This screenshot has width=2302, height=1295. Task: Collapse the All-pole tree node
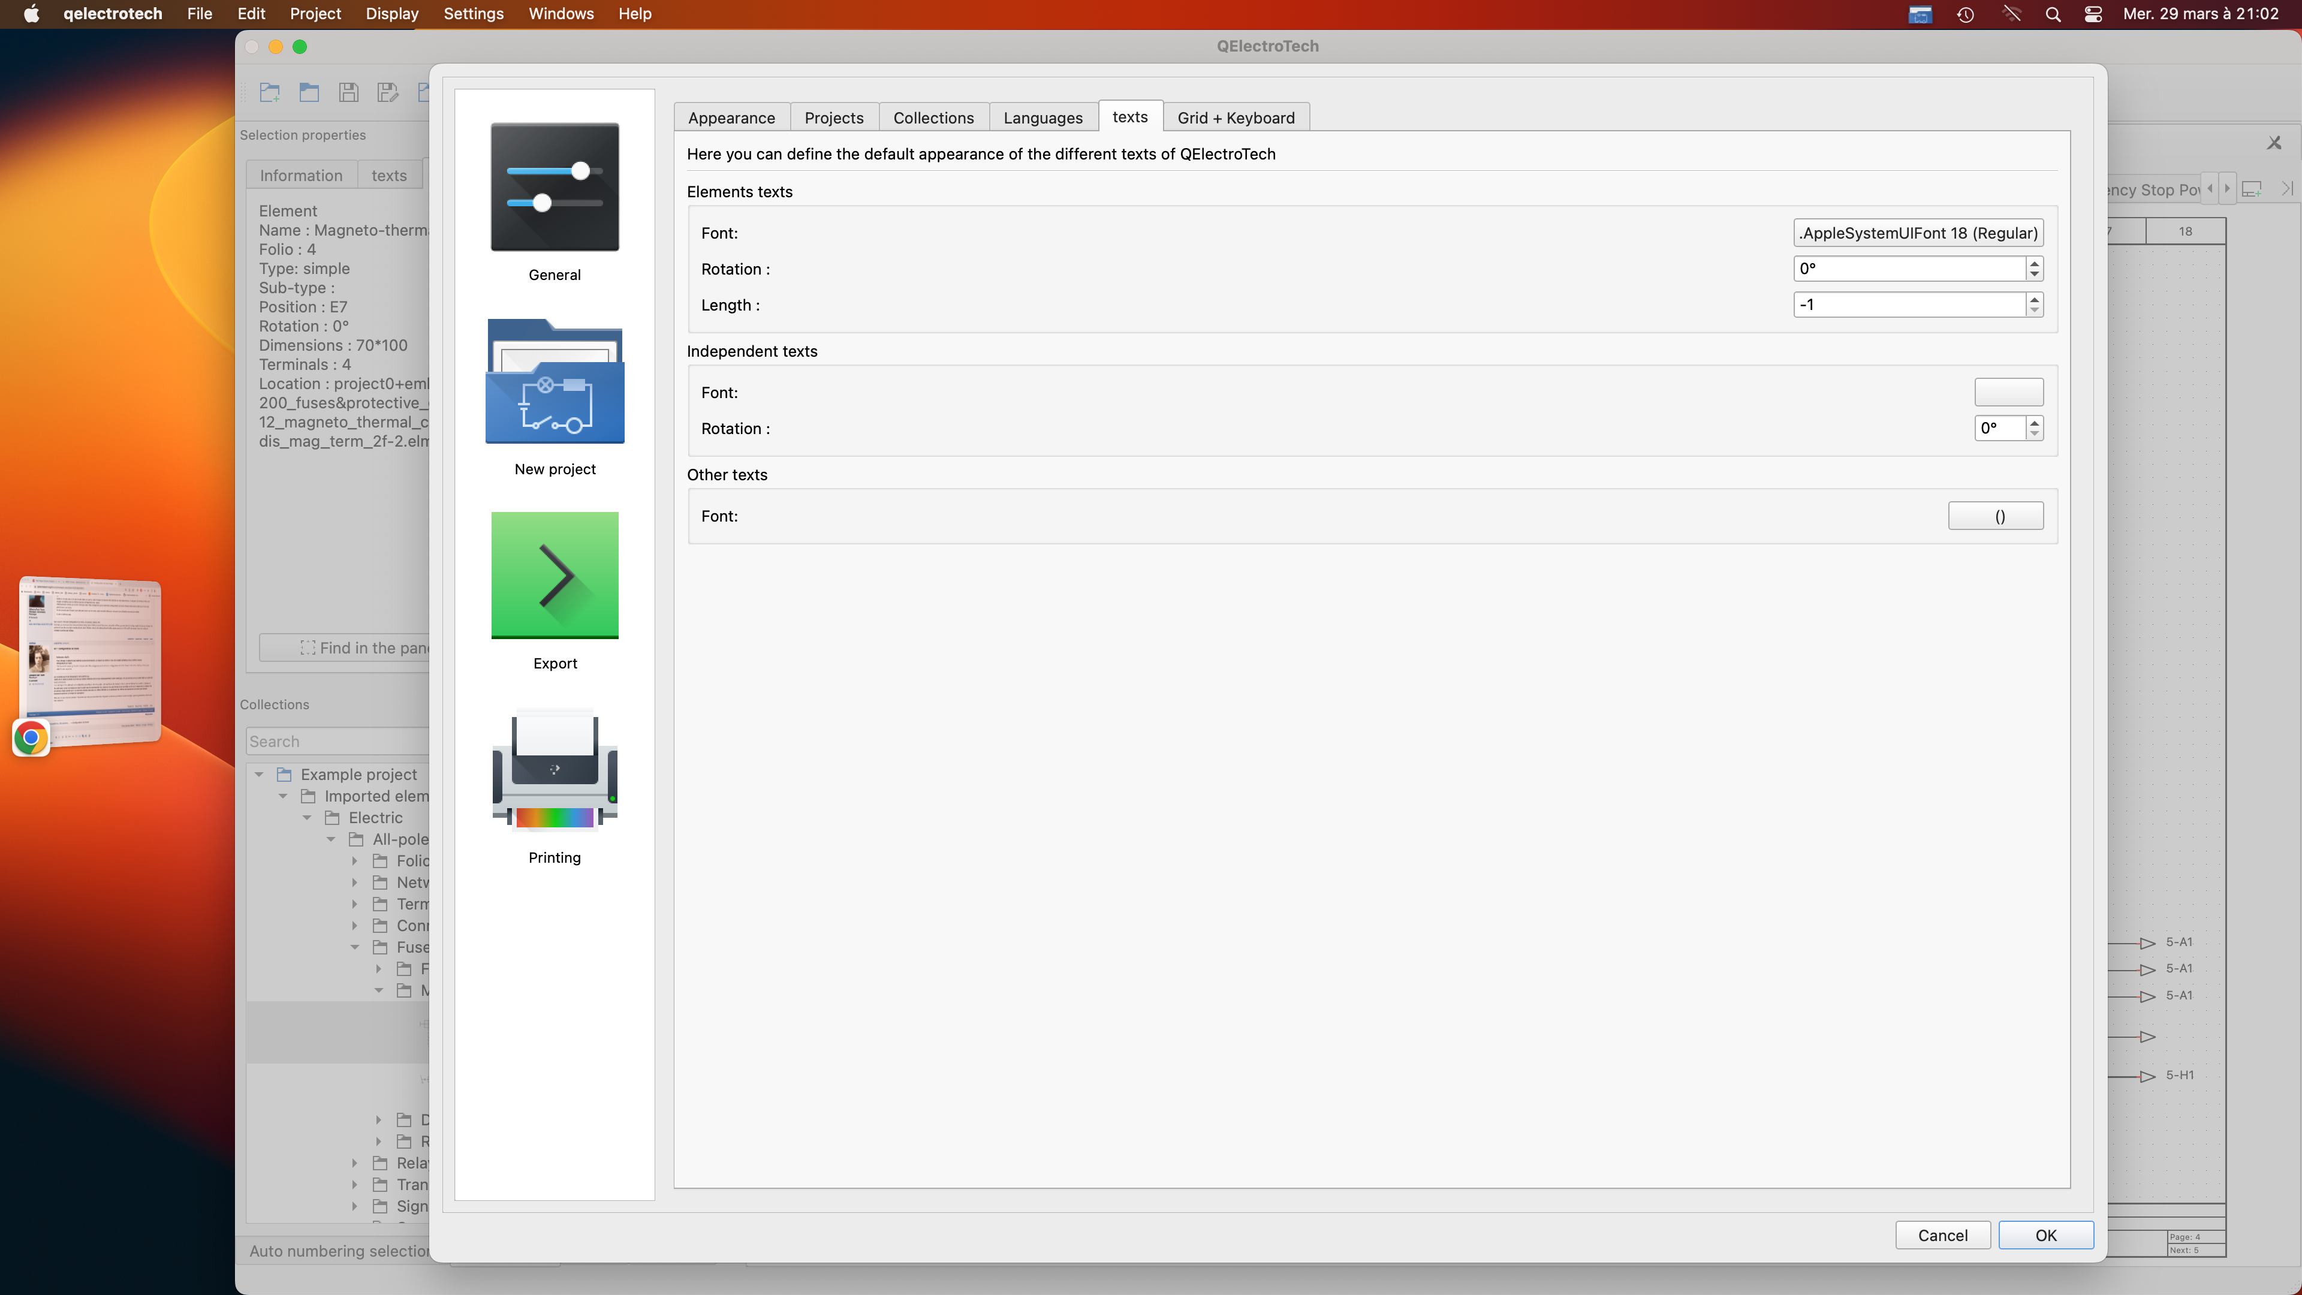(332, 839)
